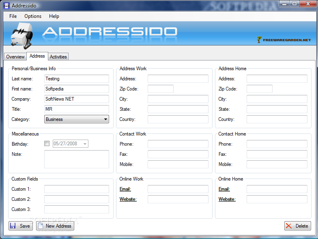
Task: Click the Custom 2 input field
Action: (76, 199)
